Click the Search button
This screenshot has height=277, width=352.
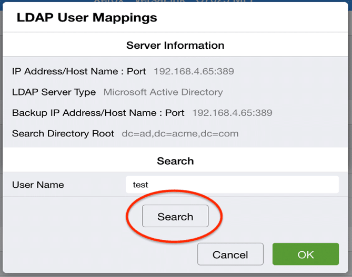(175, 216)
